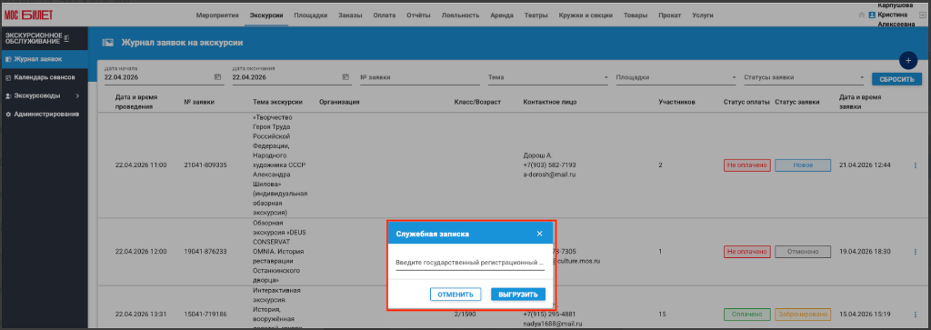This screenshot has height=330, width=931.
Task: Open calendar picker for Дата начала
Action: [217, 77]
